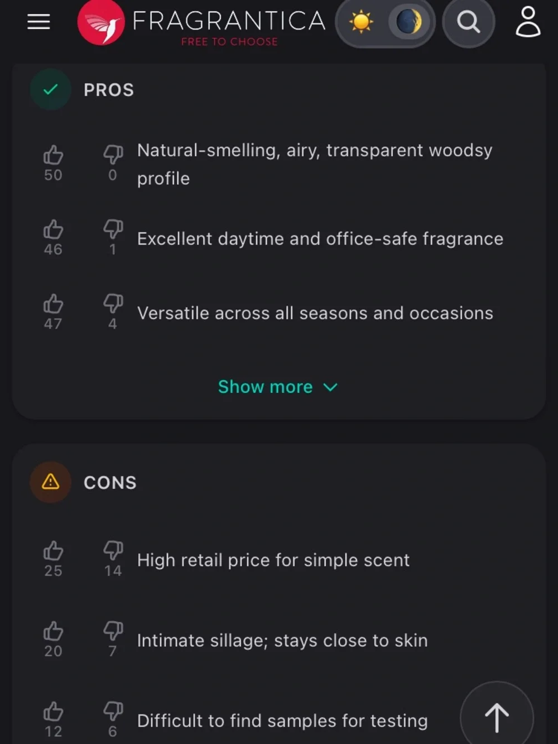This screenshot has height=744, width=558.
Task: Upvote "Intimate sillage; stays close to skin"
Action: (x=53, y=631)
